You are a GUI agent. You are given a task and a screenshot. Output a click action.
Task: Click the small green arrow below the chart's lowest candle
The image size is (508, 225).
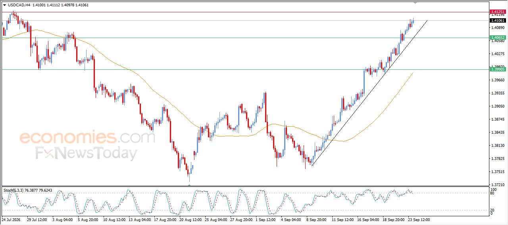pos(189,185)
